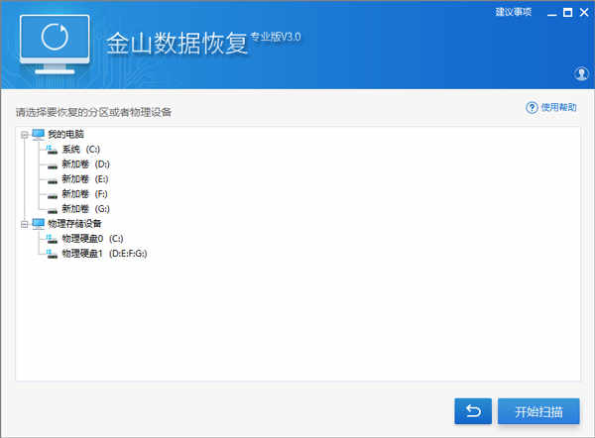Click the 我的电脑 computer icon

tap(39, 134)
